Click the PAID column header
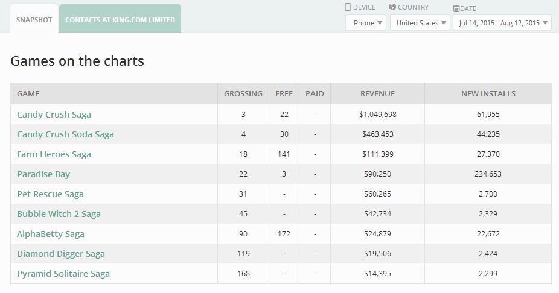The height and width of the screenshot is (293, 559). pyautogui.click(x=315, y=93)
